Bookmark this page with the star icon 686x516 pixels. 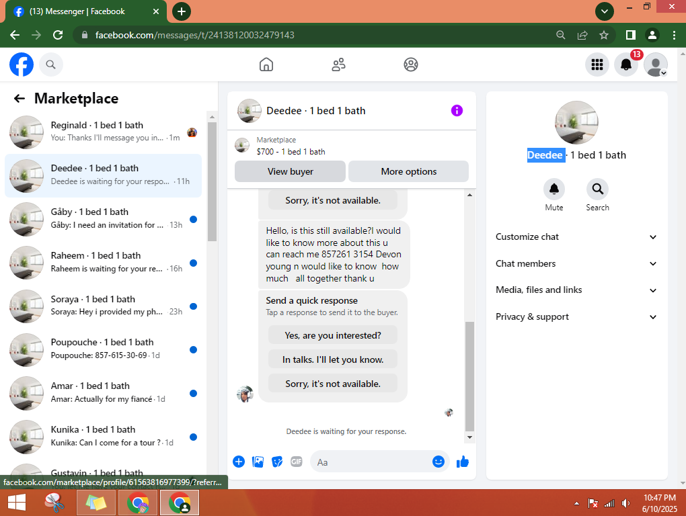click(x=604, y=35)
